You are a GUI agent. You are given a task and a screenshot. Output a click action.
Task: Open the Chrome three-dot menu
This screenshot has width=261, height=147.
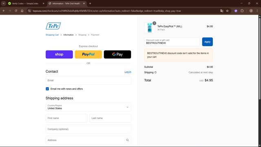(257, 11)
